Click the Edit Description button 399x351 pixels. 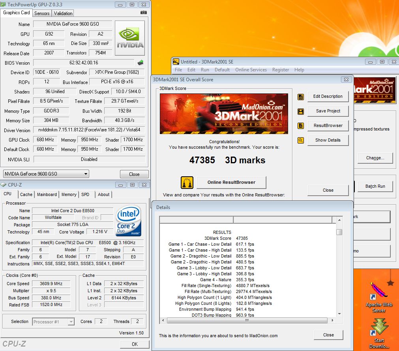[328, 96]
